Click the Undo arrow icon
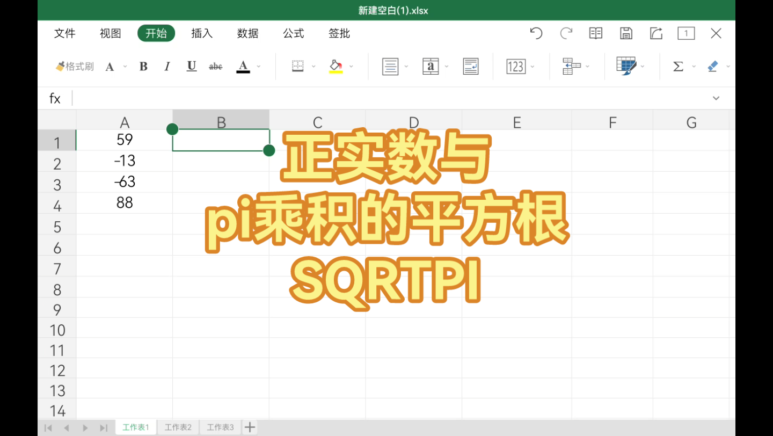 pyautogui.click(x=536, y=33)
